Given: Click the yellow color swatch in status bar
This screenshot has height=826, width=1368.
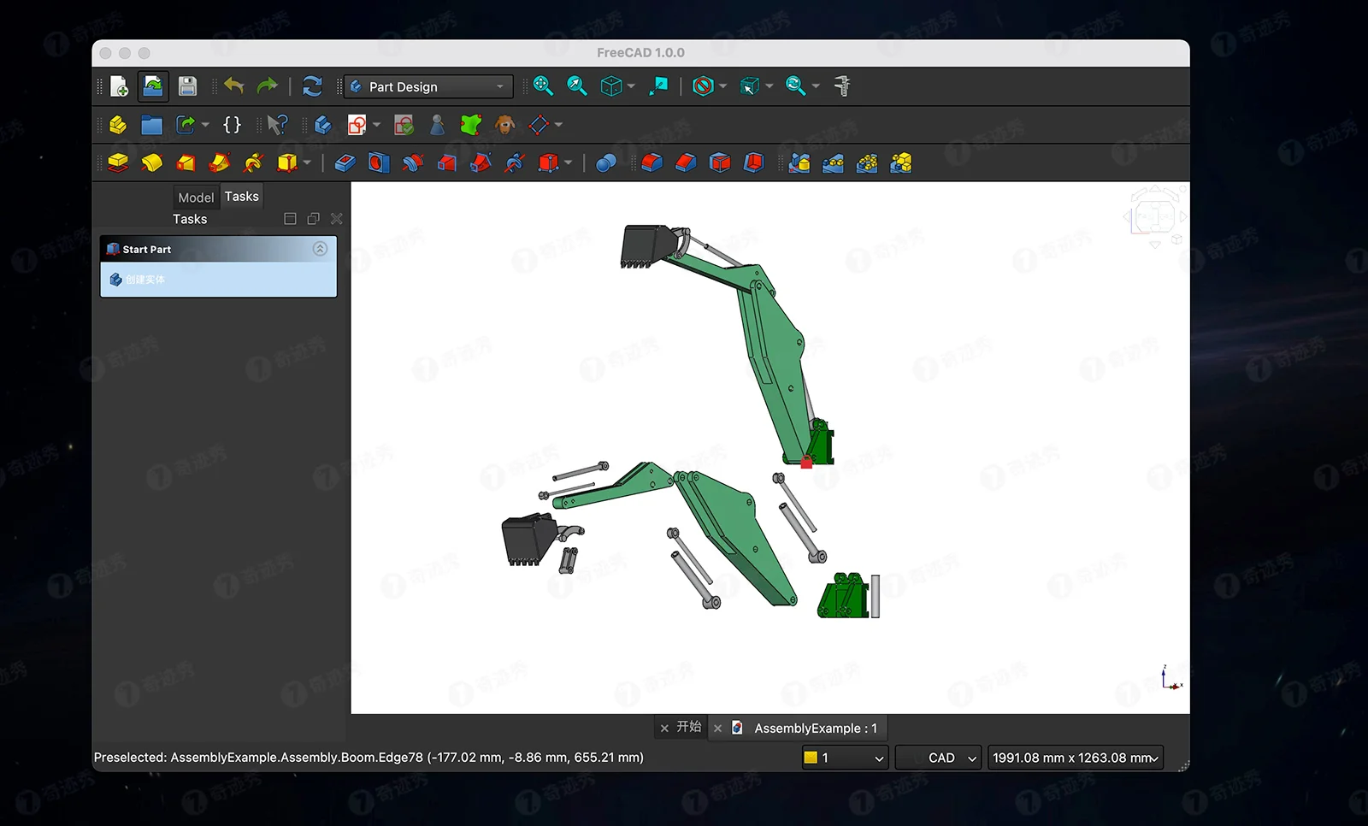Looking at the screenshot, I should click(x=810, y=758).
